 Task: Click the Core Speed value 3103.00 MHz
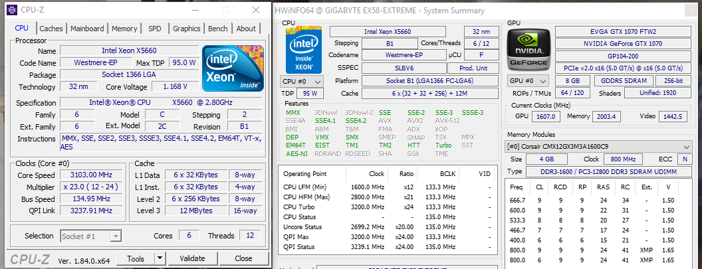point(91,175)
